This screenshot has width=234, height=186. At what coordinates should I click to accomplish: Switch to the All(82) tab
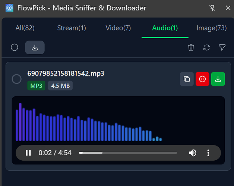coord(25,28)
